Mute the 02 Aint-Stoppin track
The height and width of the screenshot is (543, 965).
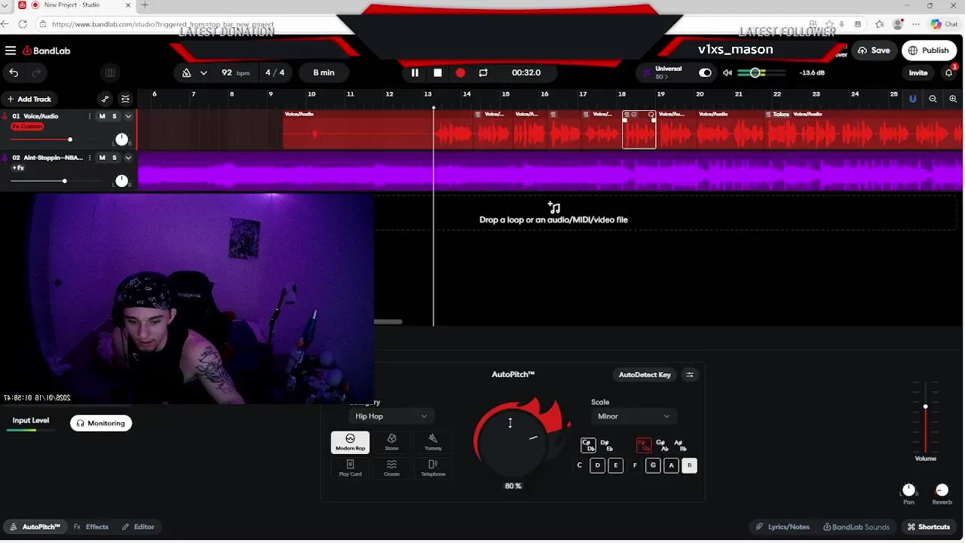pos(102,158)
